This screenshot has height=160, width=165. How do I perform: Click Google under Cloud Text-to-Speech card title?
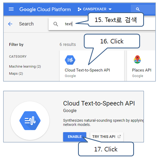click(x=70, y=76)
